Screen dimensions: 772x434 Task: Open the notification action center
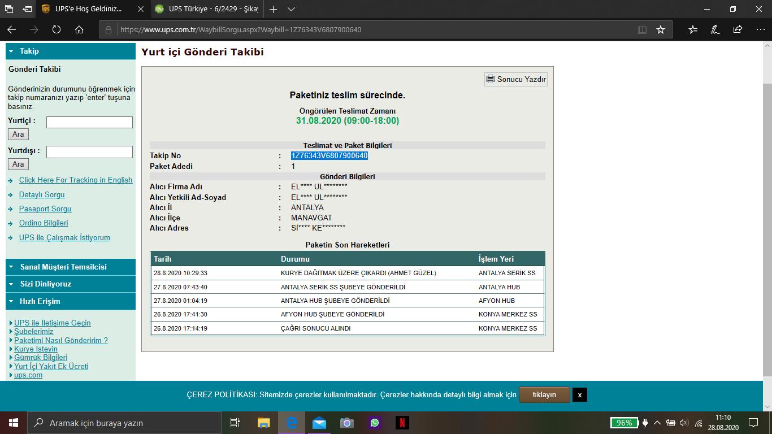pyautogui.click(x=753, y=423)
